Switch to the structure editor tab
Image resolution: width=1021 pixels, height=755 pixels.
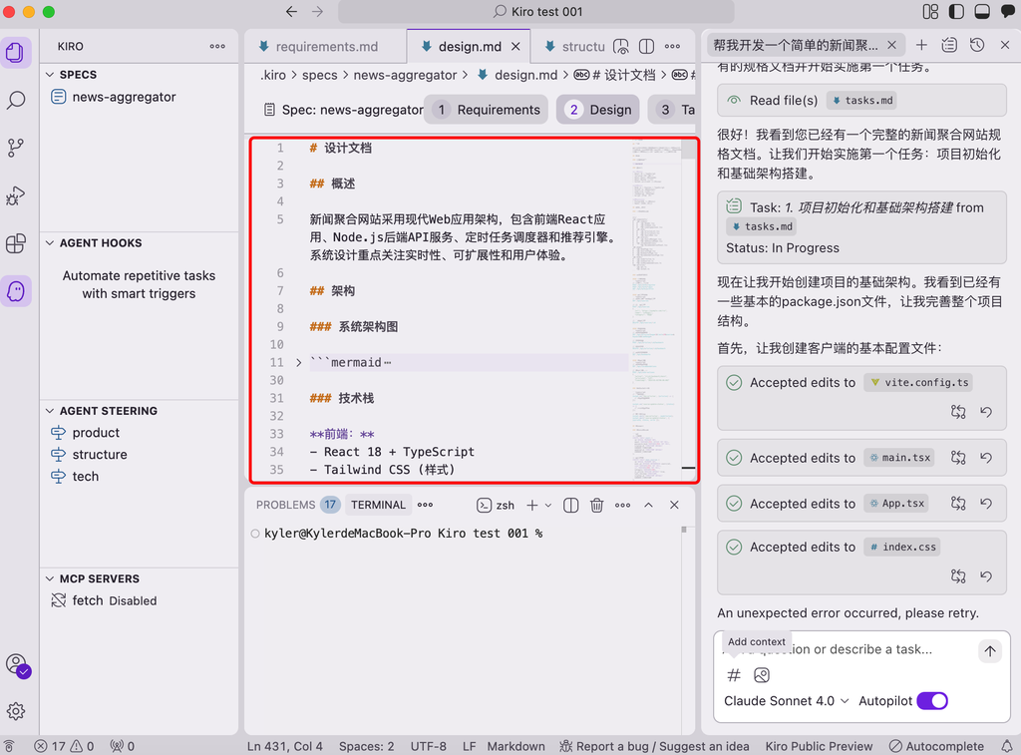575,46
